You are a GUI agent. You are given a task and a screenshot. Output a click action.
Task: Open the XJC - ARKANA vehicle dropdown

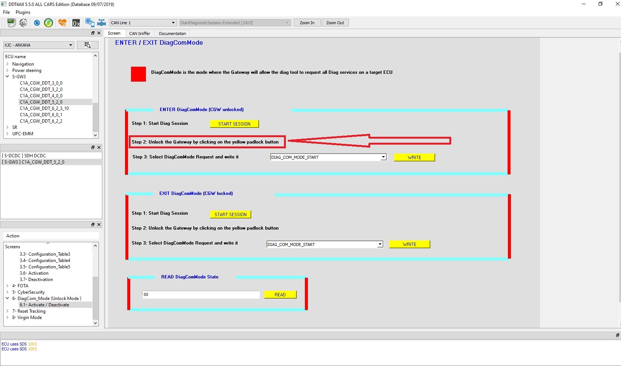pyautogui.click(x=38, y=45)
